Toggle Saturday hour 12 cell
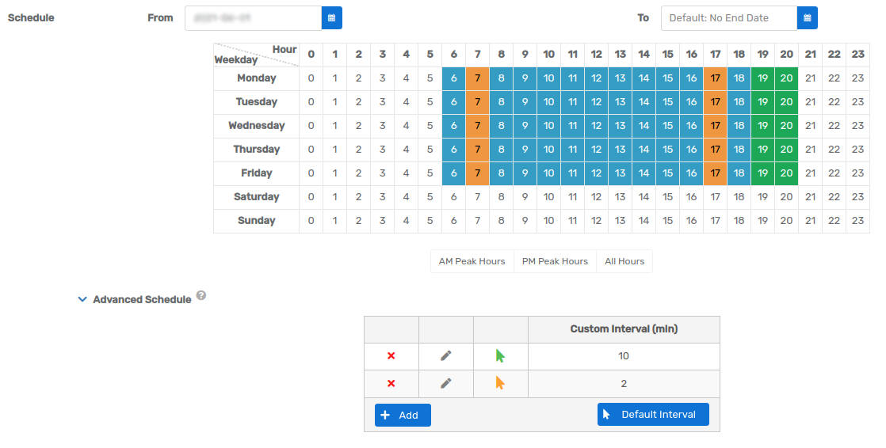The height and width of the screenshot is (448, 886). 596,197
